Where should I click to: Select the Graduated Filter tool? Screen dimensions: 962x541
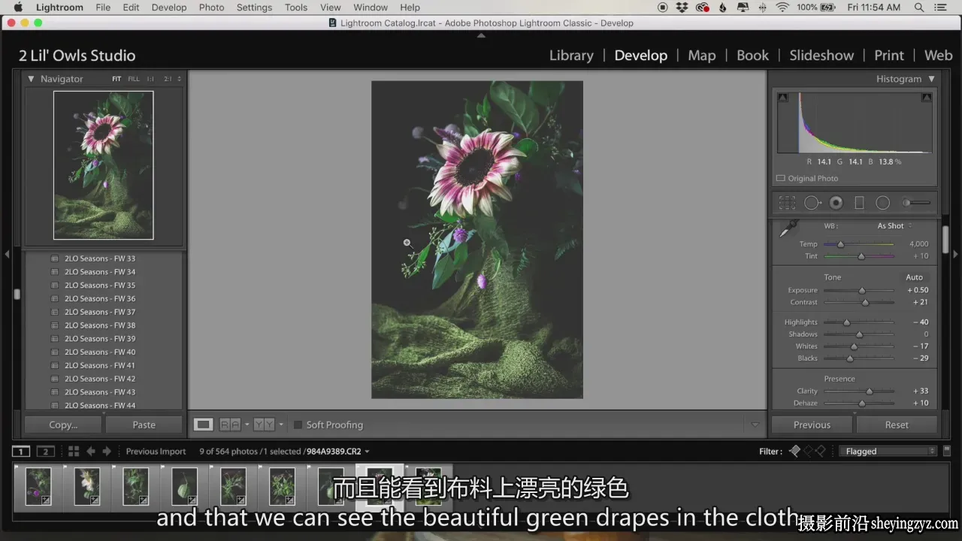tap(859, 203)
